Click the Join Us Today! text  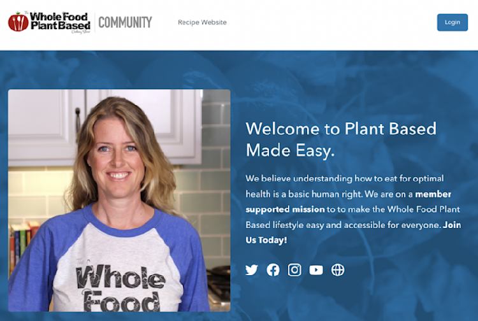(x=353, y=232)
